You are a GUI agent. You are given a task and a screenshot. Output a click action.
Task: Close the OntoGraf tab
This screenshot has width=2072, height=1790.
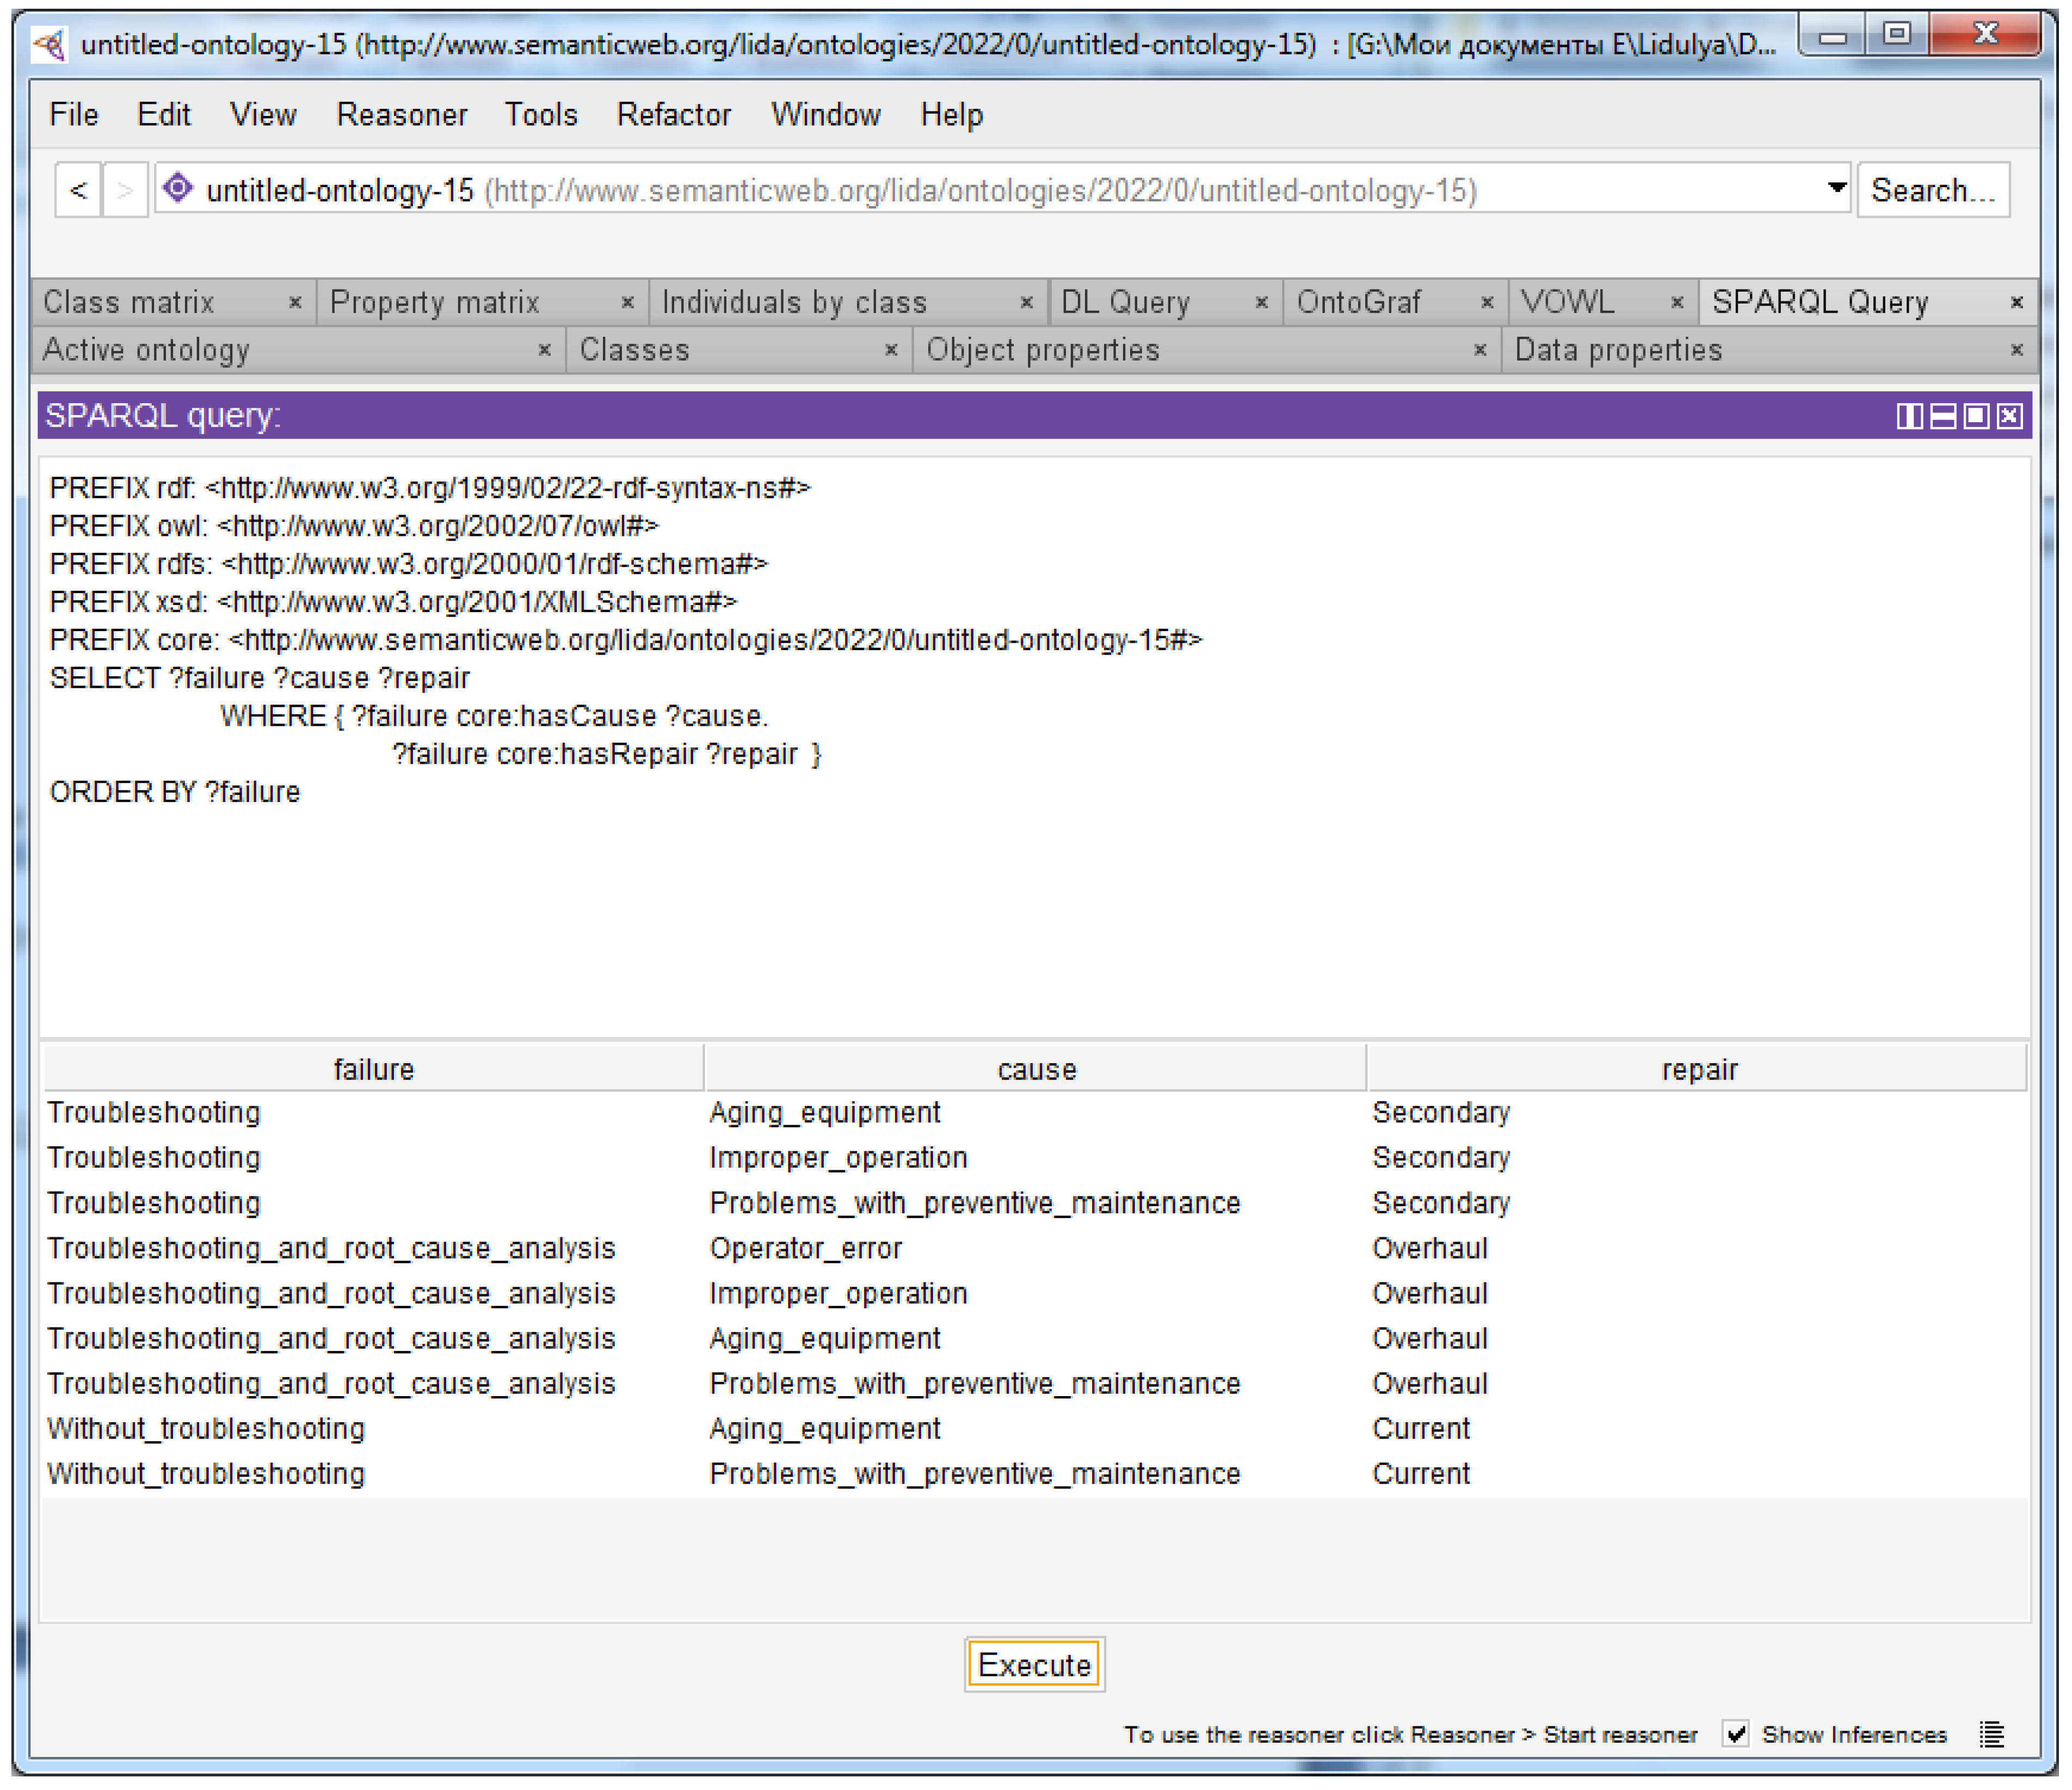(1487, 302)
